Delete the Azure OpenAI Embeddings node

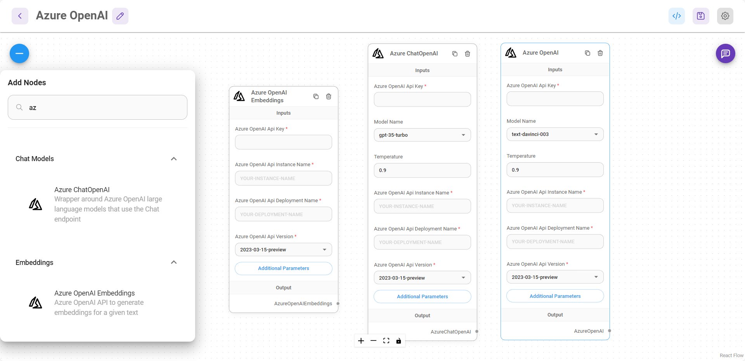tap(328, 96)
